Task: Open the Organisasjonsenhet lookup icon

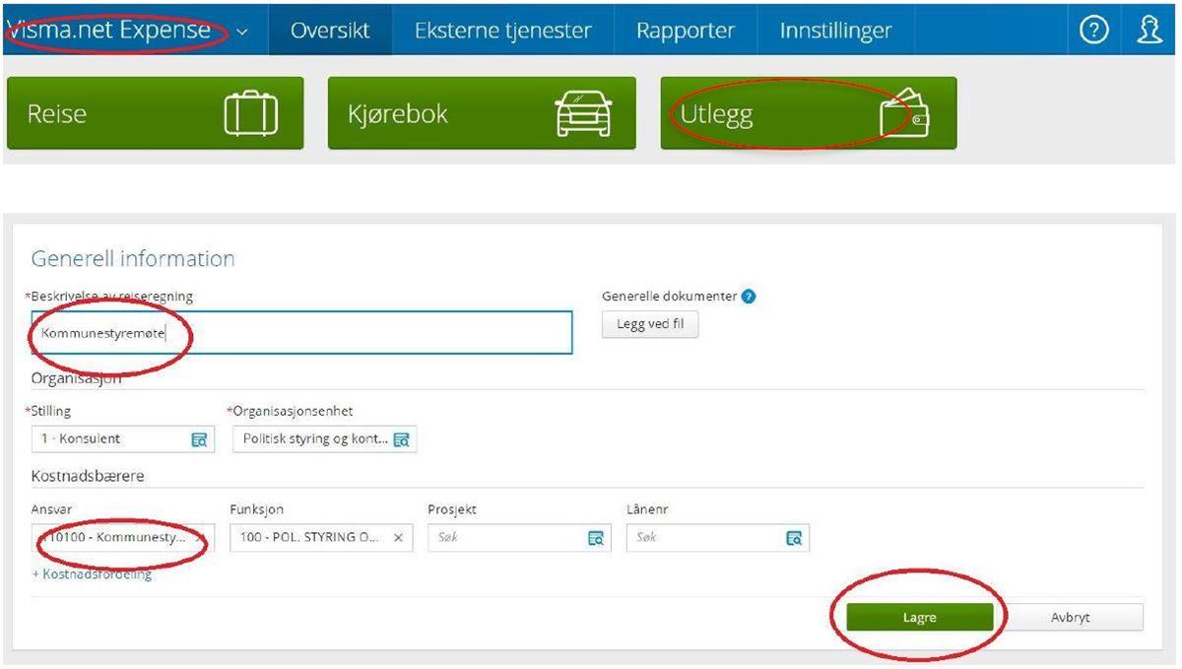Action: pos(401,439)
